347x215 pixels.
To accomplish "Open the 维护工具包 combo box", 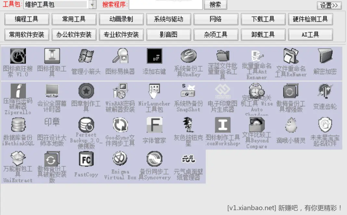I will point(56,5).
